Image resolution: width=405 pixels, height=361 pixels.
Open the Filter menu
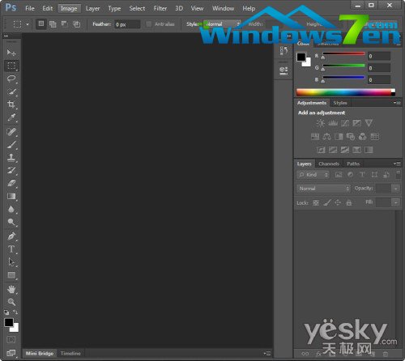pos(160,8)
